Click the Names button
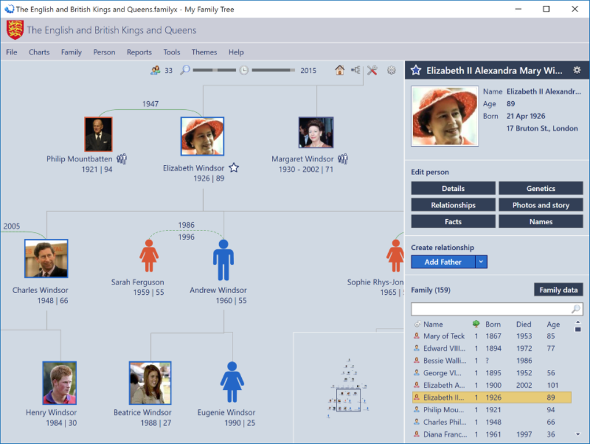The image size is (590, 444). [x=541, y=221]
